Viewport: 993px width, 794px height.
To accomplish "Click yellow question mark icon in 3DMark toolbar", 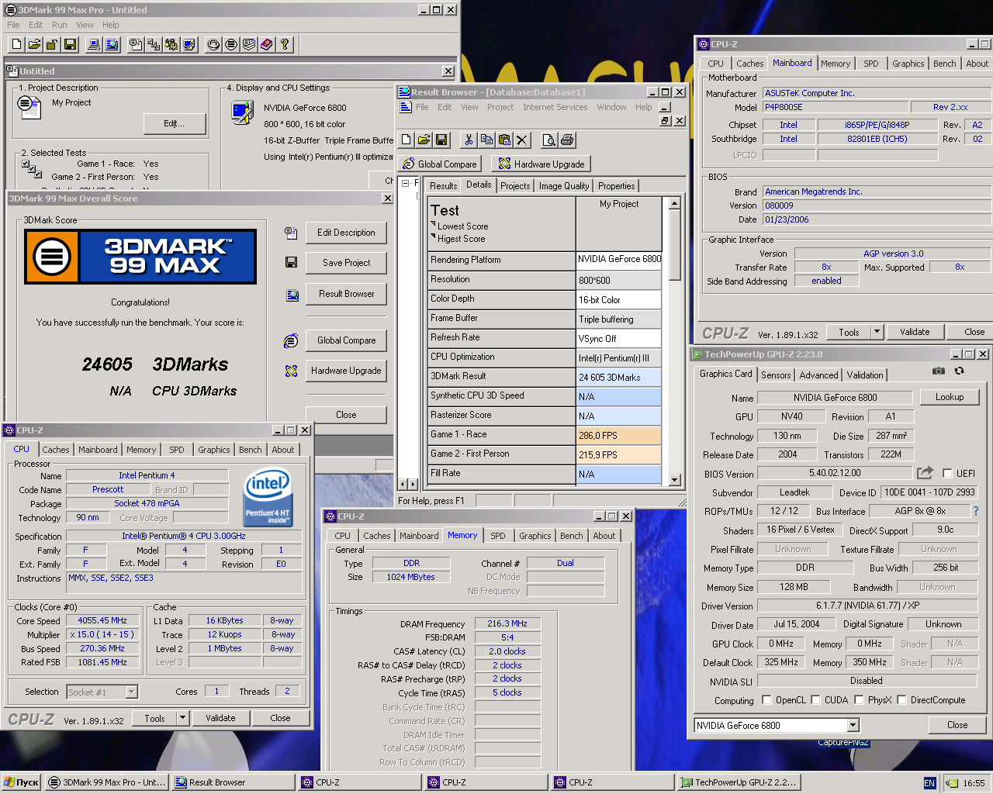I will click(285, 44).
